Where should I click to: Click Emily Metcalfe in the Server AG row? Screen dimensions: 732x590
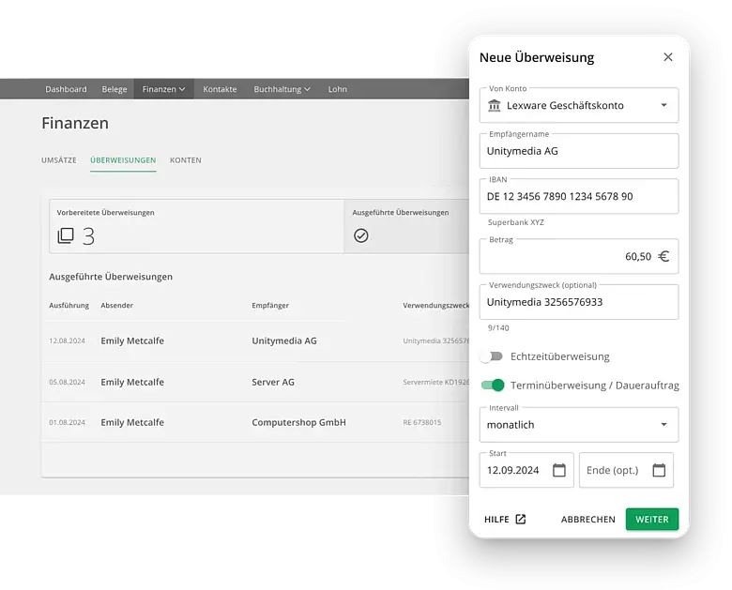[x=132, y=382]
